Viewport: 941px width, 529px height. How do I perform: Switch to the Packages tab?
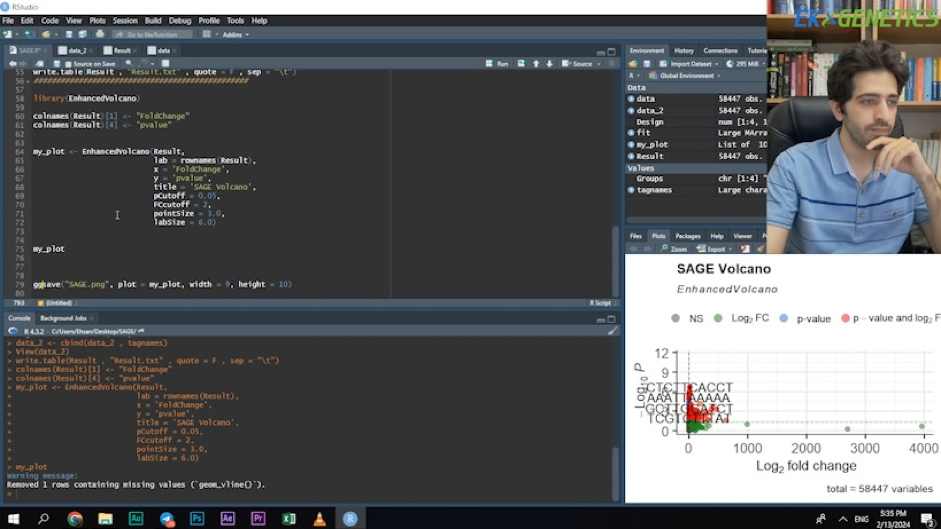coord(688,236)
